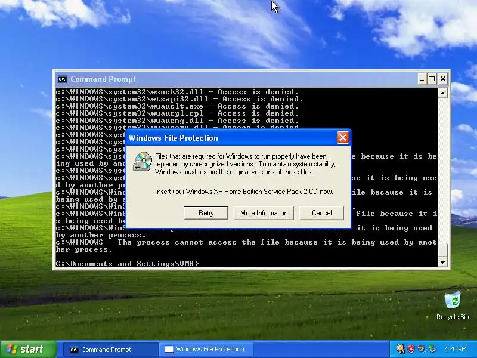Viewport: 477px width, 358px height.
Task: Click the keys activation icon in tray
Action: 400,349
